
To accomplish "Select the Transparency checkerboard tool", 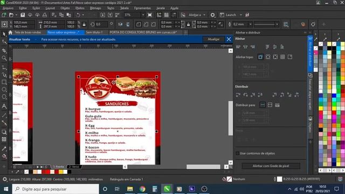I will coord(4,139).
